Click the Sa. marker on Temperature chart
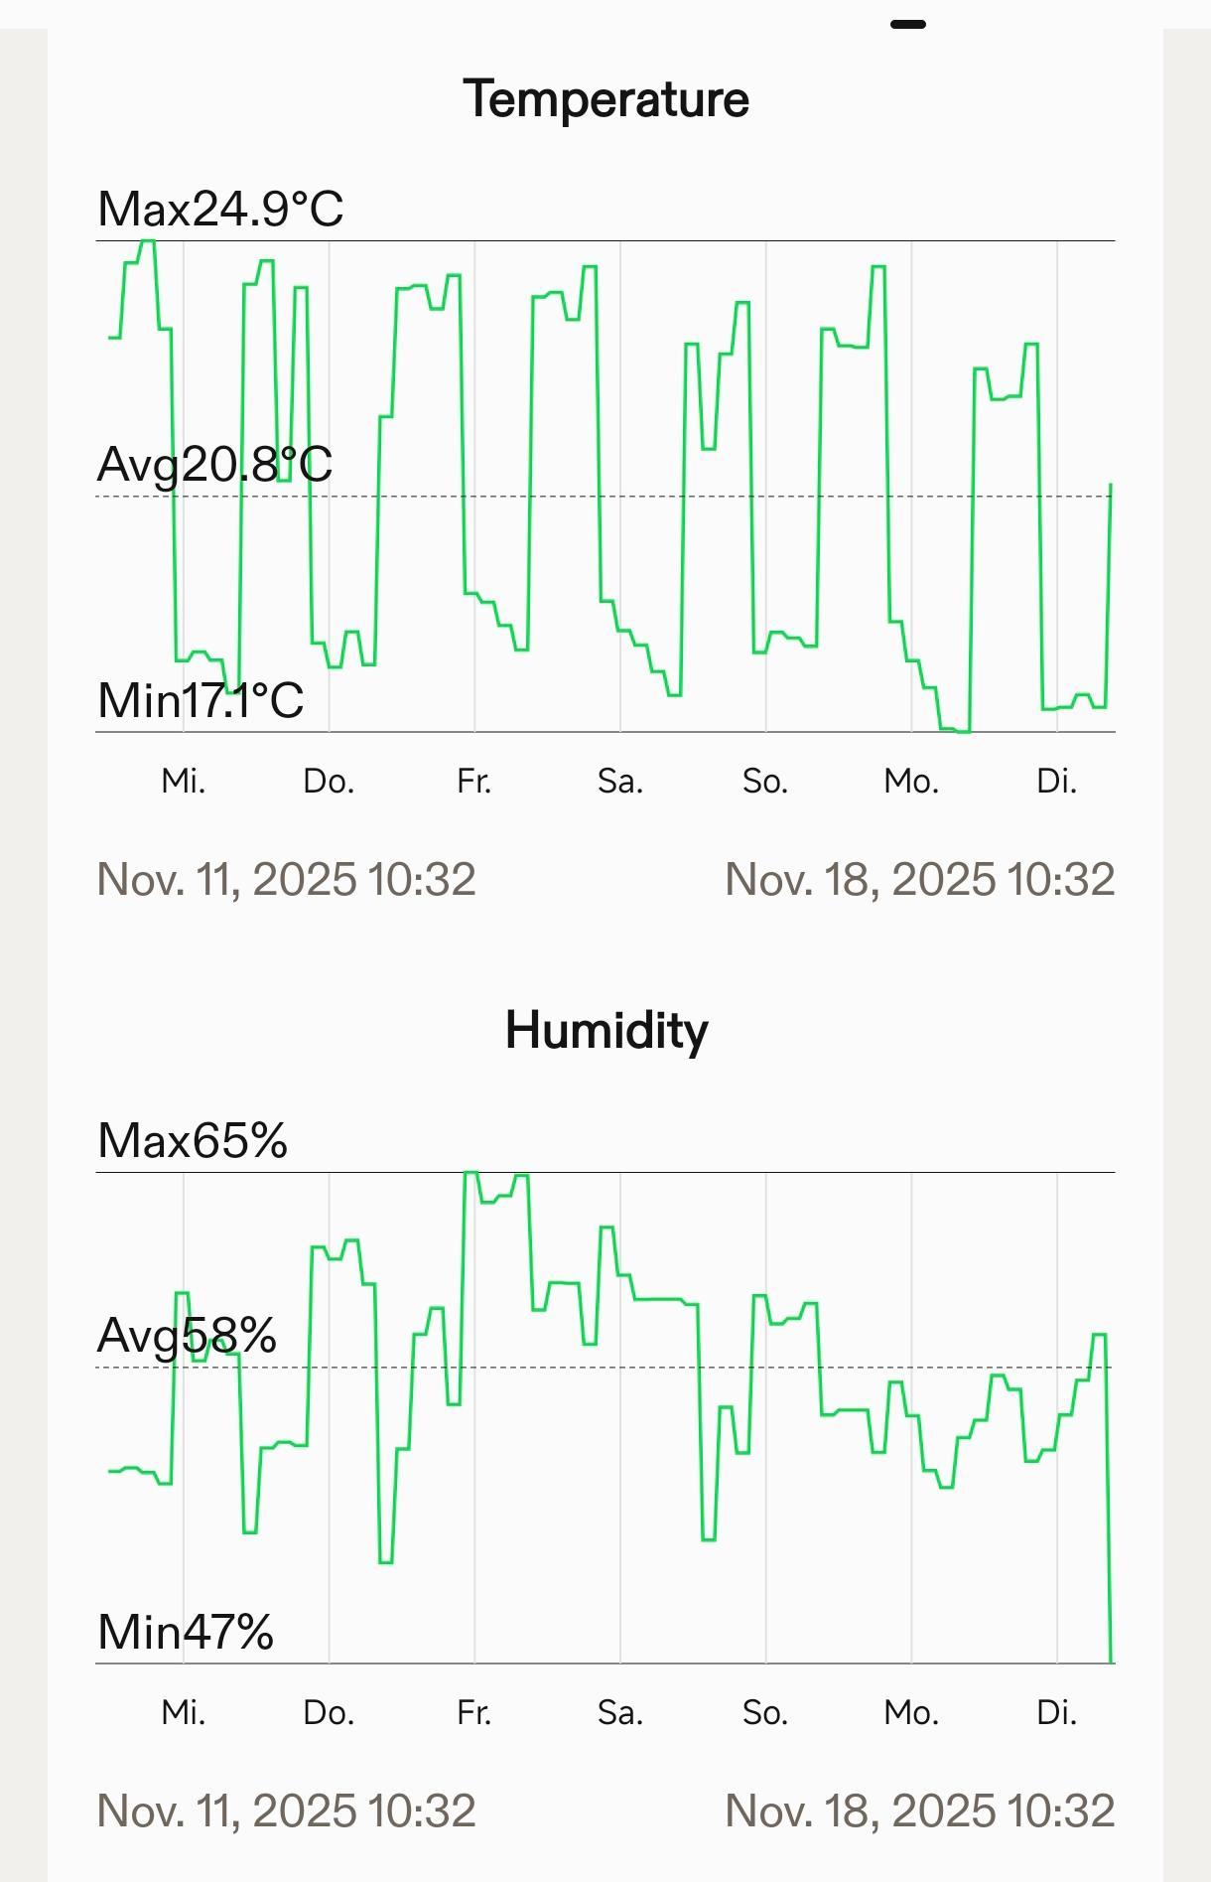1211x1882 pixels. 620,782
